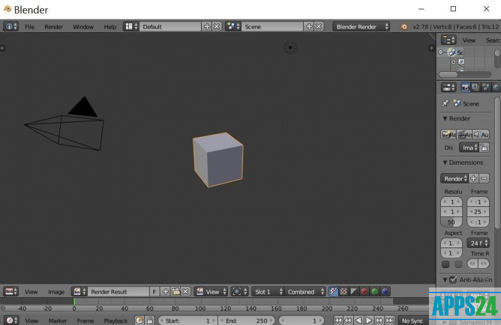Toggle the Anti-Aliasing checkbox

(453, 280)
